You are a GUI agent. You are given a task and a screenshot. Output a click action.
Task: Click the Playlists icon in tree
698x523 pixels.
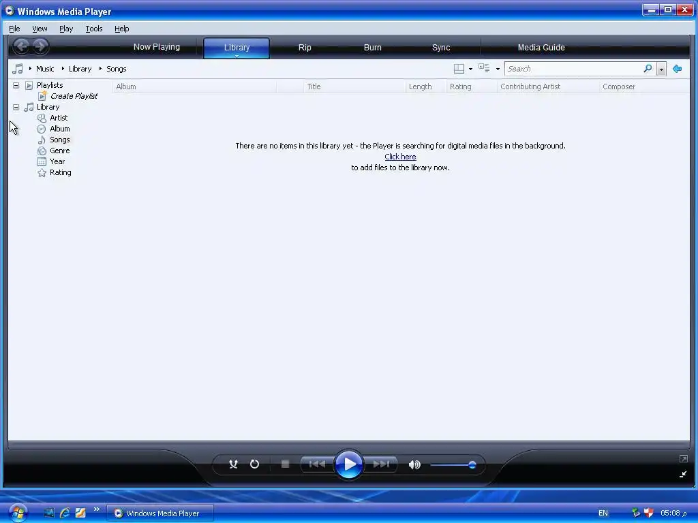pyautogui.click(x=29, y=85)
